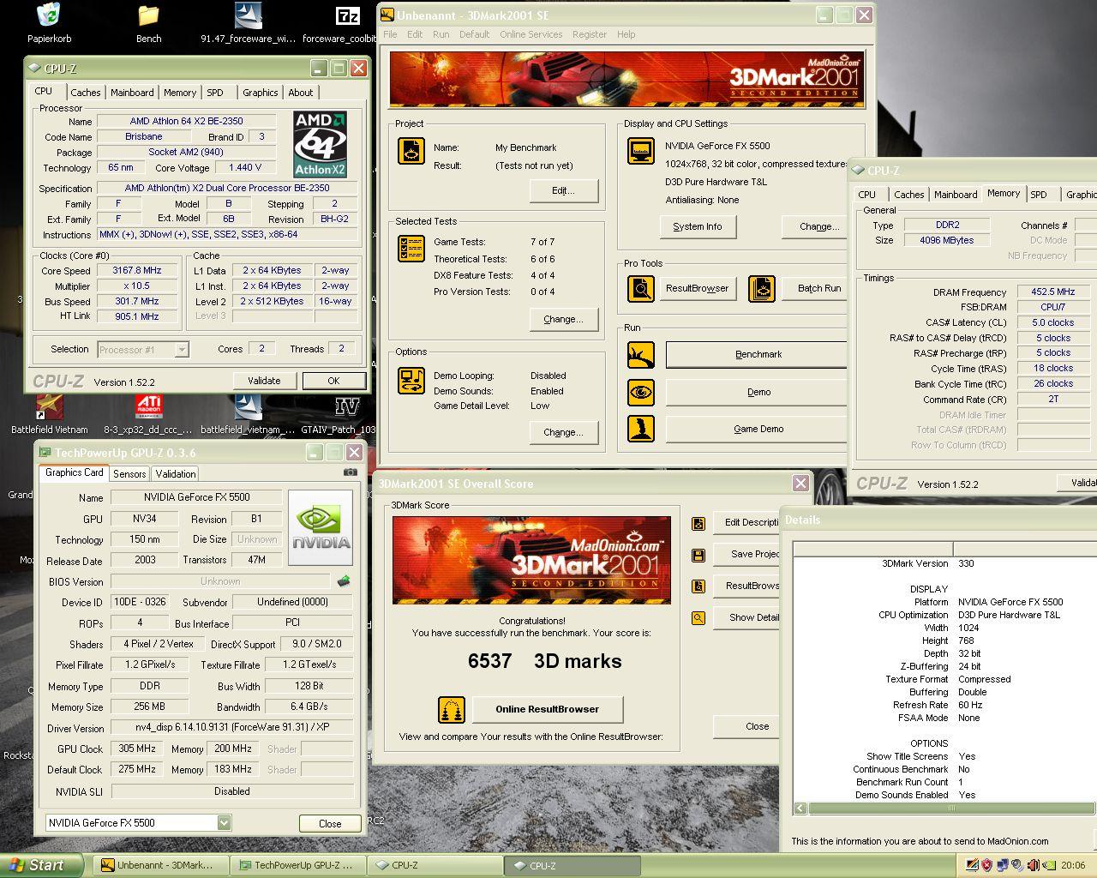Click the Display and CPU Settings monitor icon

click(x=641, y=151)
